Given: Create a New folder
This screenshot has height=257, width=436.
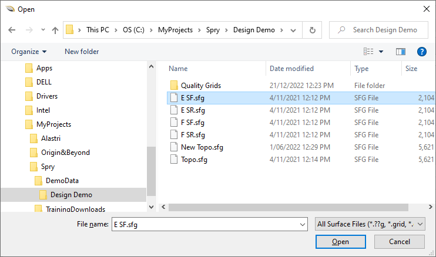Looking at the screenshot, I should [82, 52].
